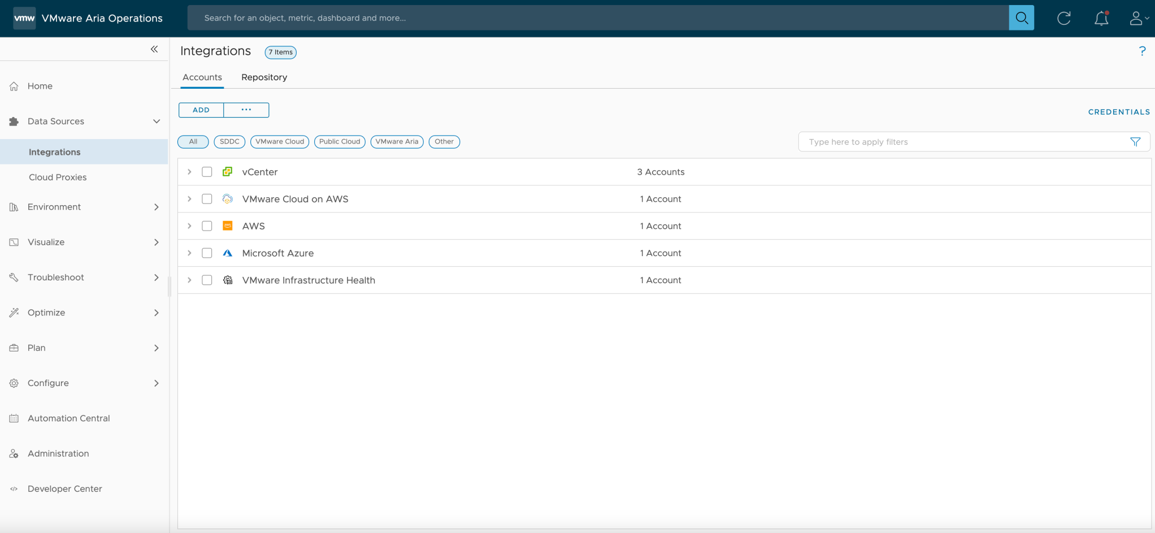This screenshot has width=1155, height=533.
Task: Select the Public Cloud filter pill
Action: click(340, 142)
